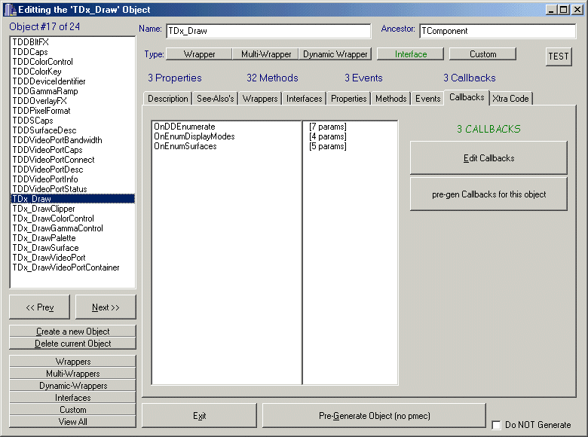
Task: Switch to the Methods tab
Action: point(390,99)
